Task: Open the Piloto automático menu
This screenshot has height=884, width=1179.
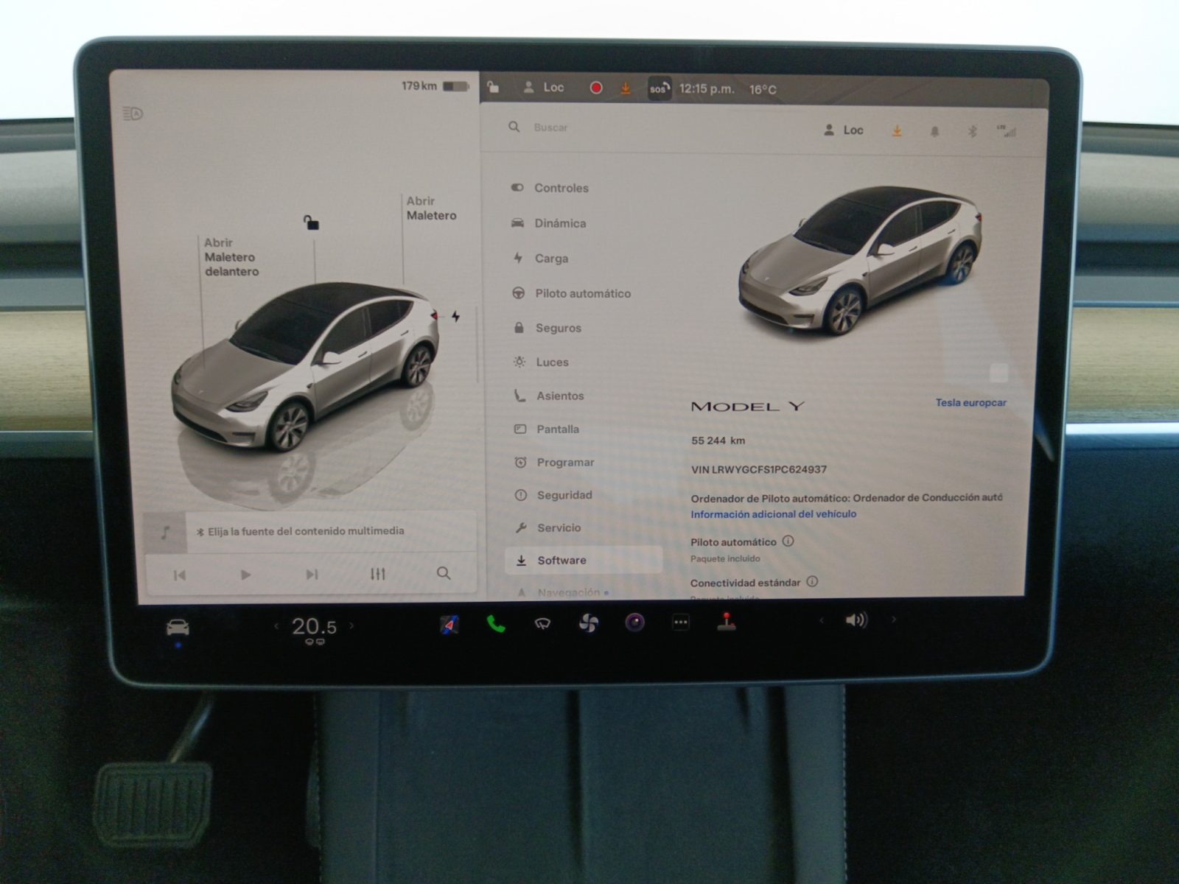Action: [582, 293]
